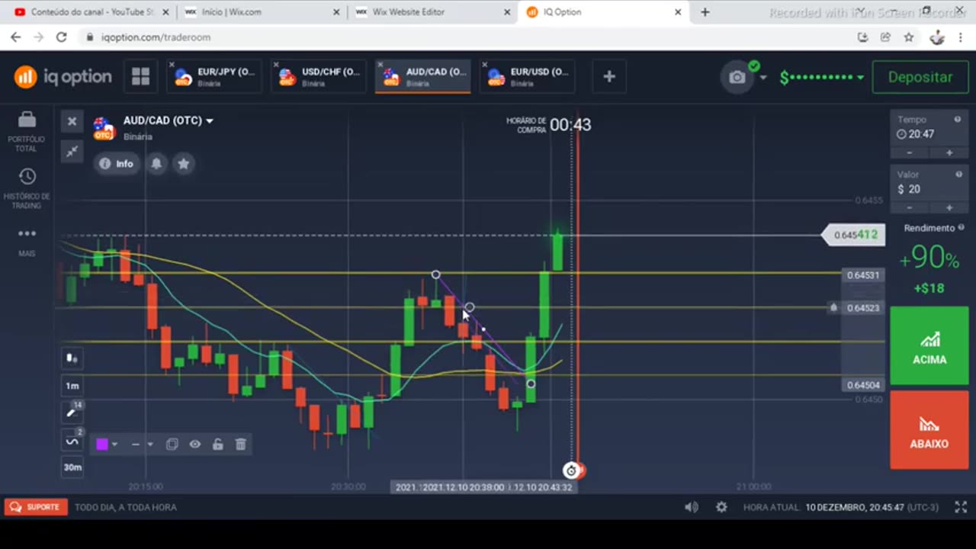The width and height of the screenshot is (976, 549).
Task: Switch to Wix Website Editor browser tab
Action: point(432,12)
